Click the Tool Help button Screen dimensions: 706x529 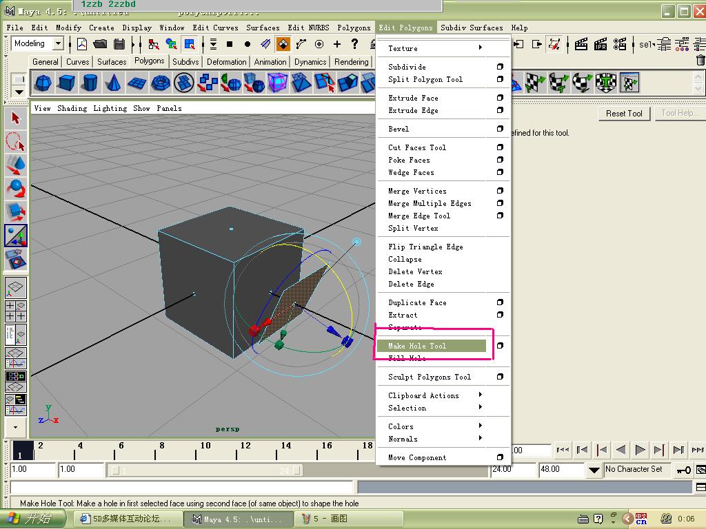tap(680, 113)
